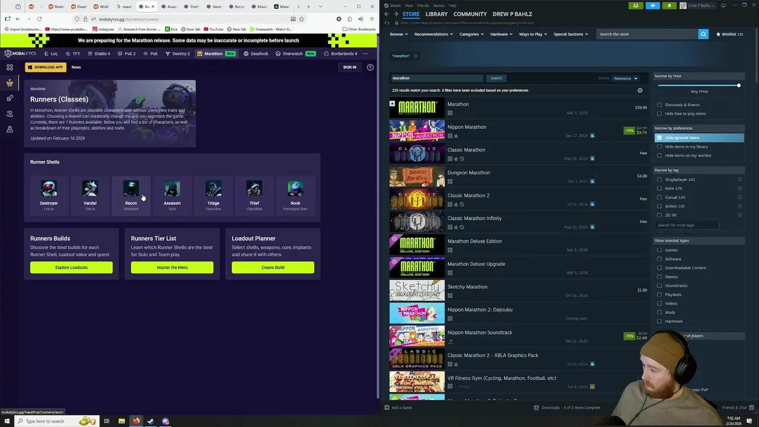Expand Categories dropdown in Steam store
The width and height of the screenshot is (759, 427).
click(471, 34)
